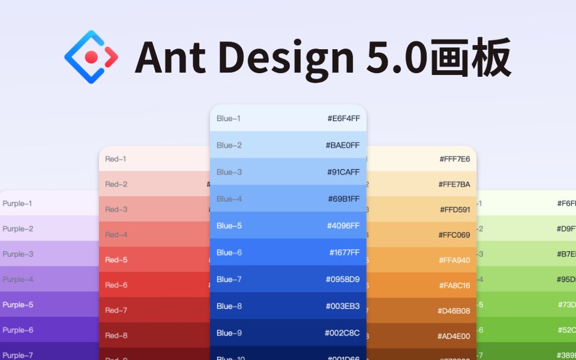This screenshot has height=360, width=576.
Task: Click the Purple-1 swatch
Action: coord(49,203)
